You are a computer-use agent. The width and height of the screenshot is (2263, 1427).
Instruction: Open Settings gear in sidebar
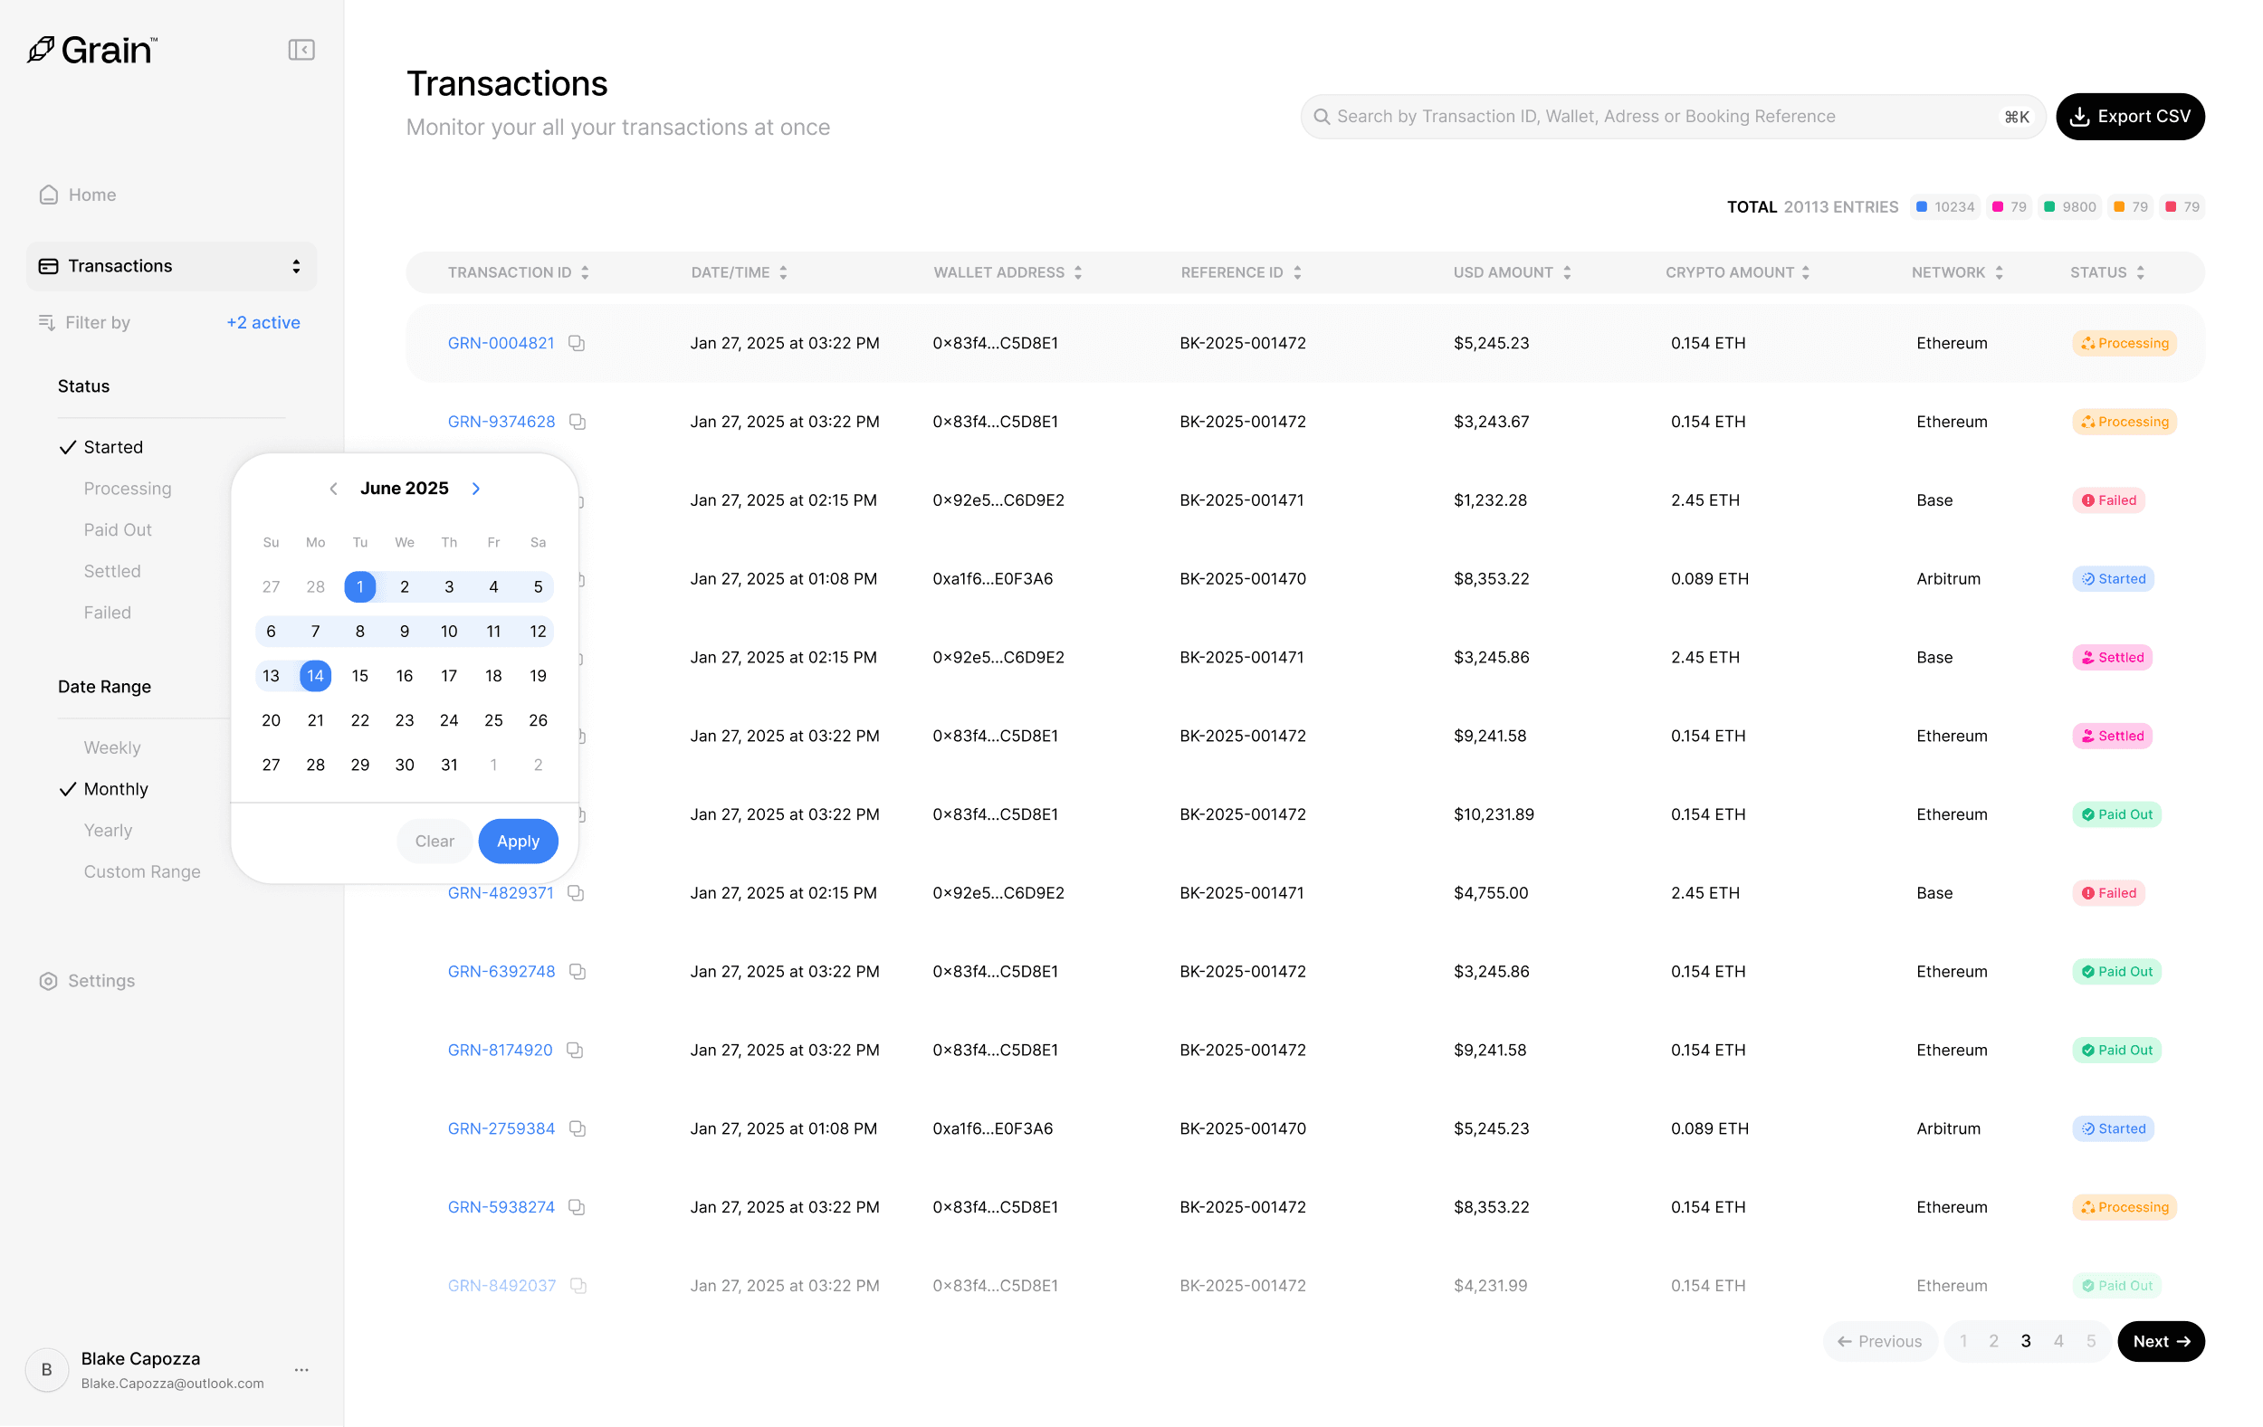[49, 981]
